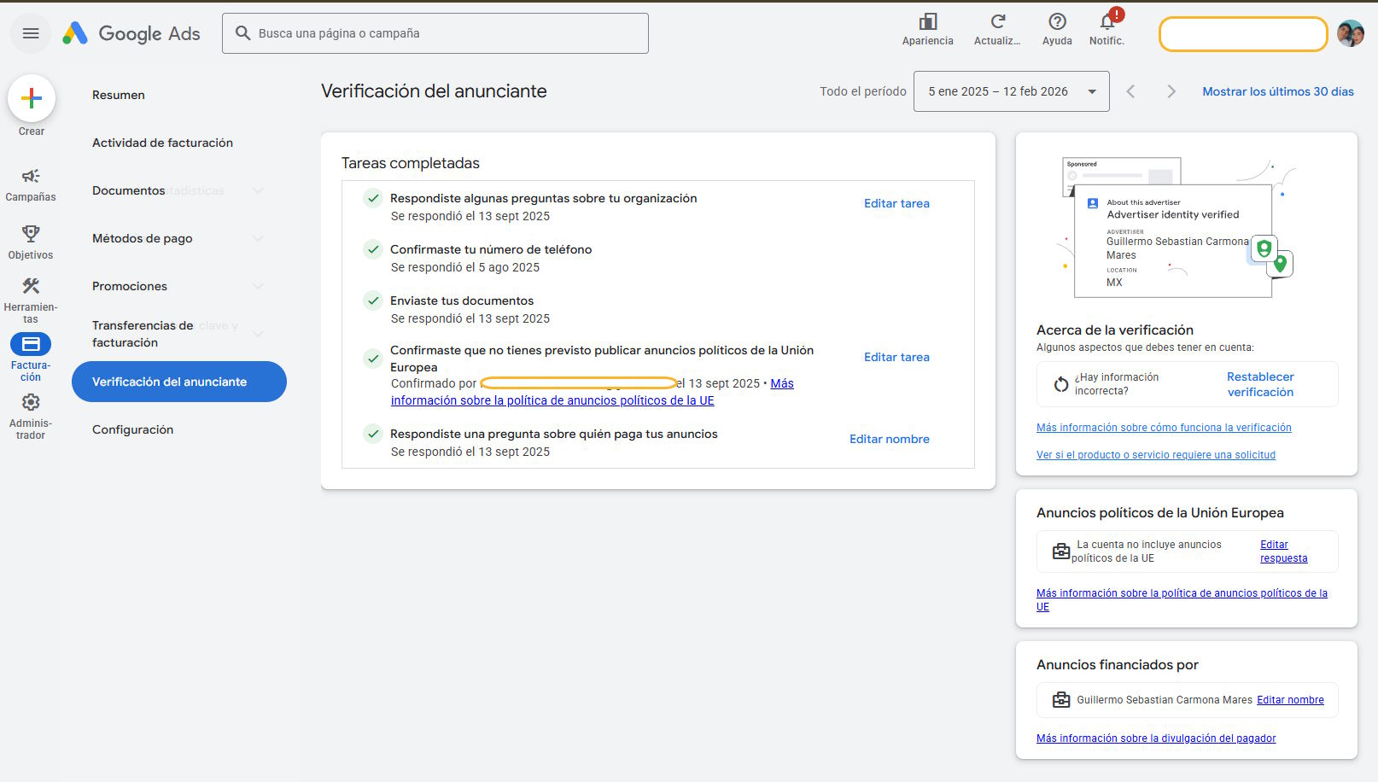Click Mostrar los últimos 30 días
1378x782 pixels.
click(x=1277, y=91)
